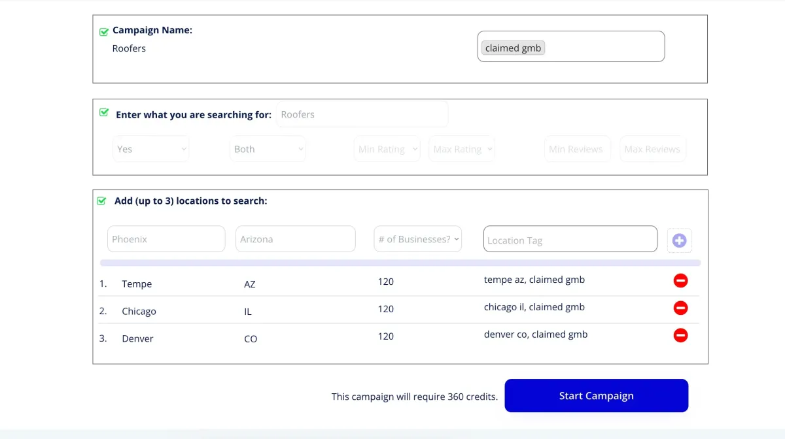Expand the Max Rating dropdown

[462, 149]
